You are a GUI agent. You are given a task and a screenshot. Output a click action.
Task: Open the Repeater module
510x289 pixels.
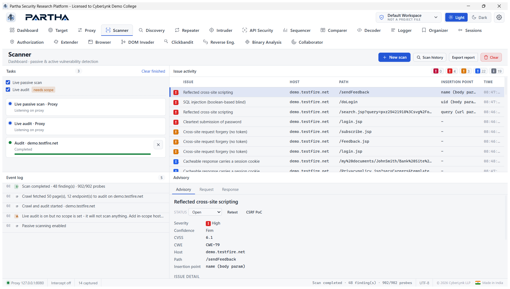187,30
